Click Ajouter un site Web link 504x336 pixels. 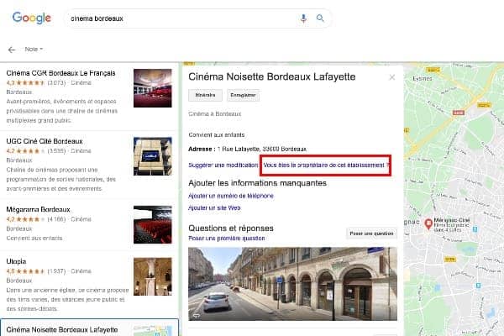coord(214,207)
